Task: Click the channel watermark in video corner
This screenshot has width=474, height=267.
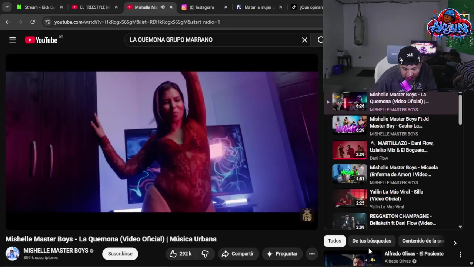Action: pyautogui.click(x=307, y=215)
